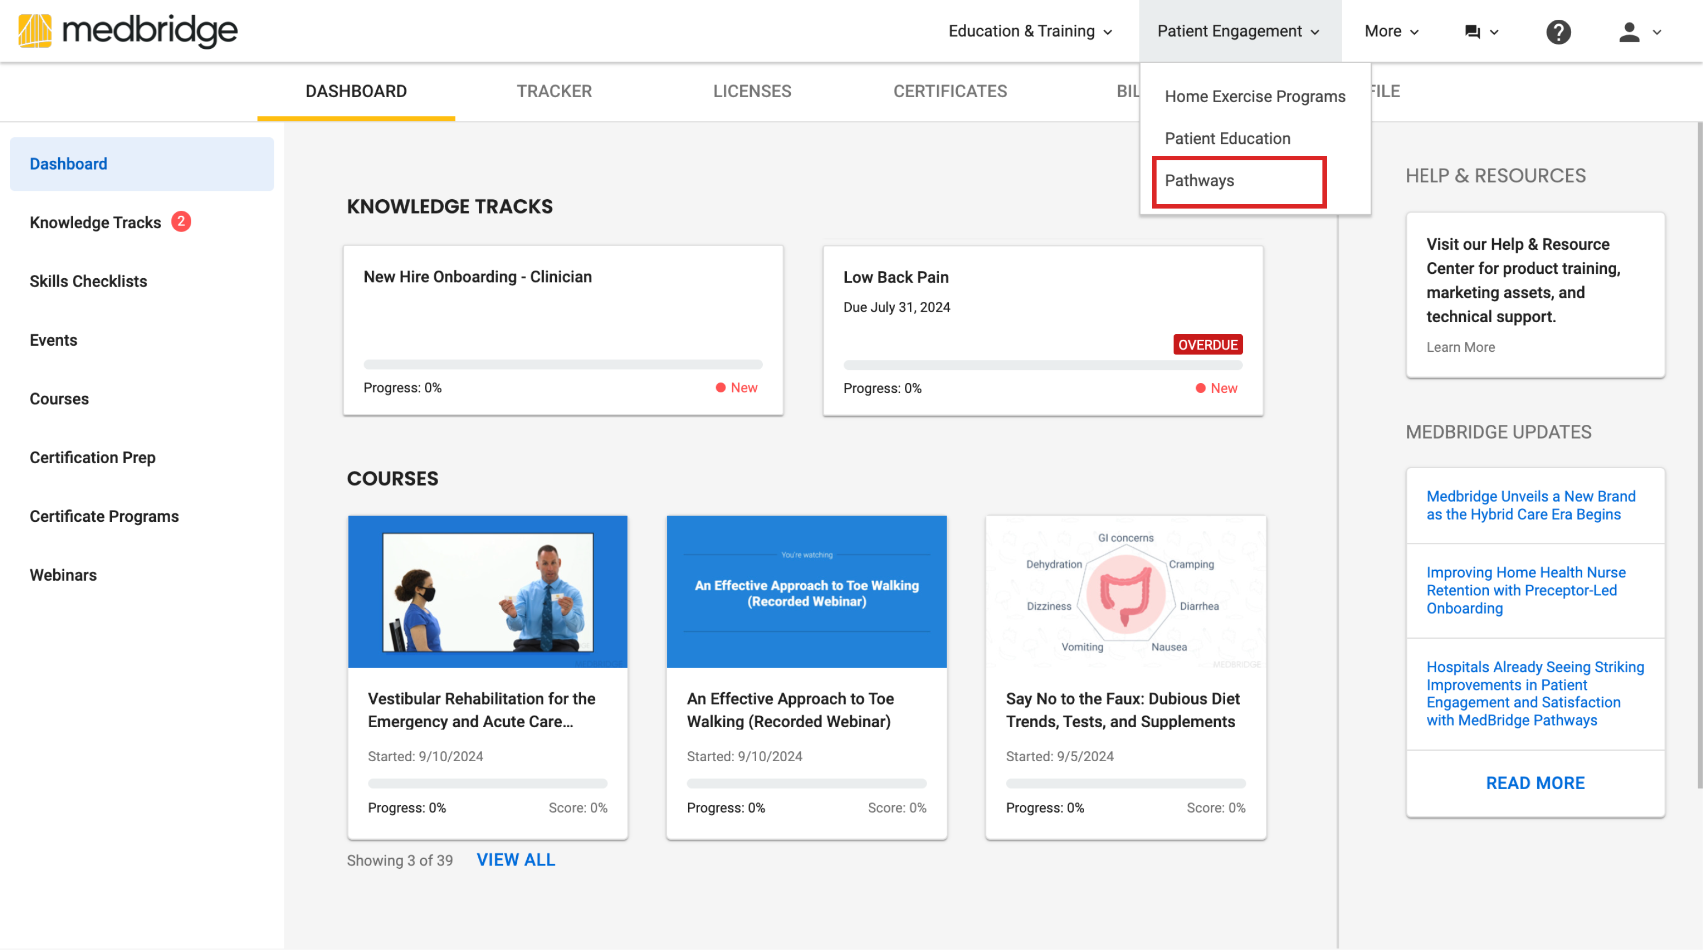Open the Toe Walking webinar thumbnail
Viewport: 1703px width, 950px height.
pos(807,592)
